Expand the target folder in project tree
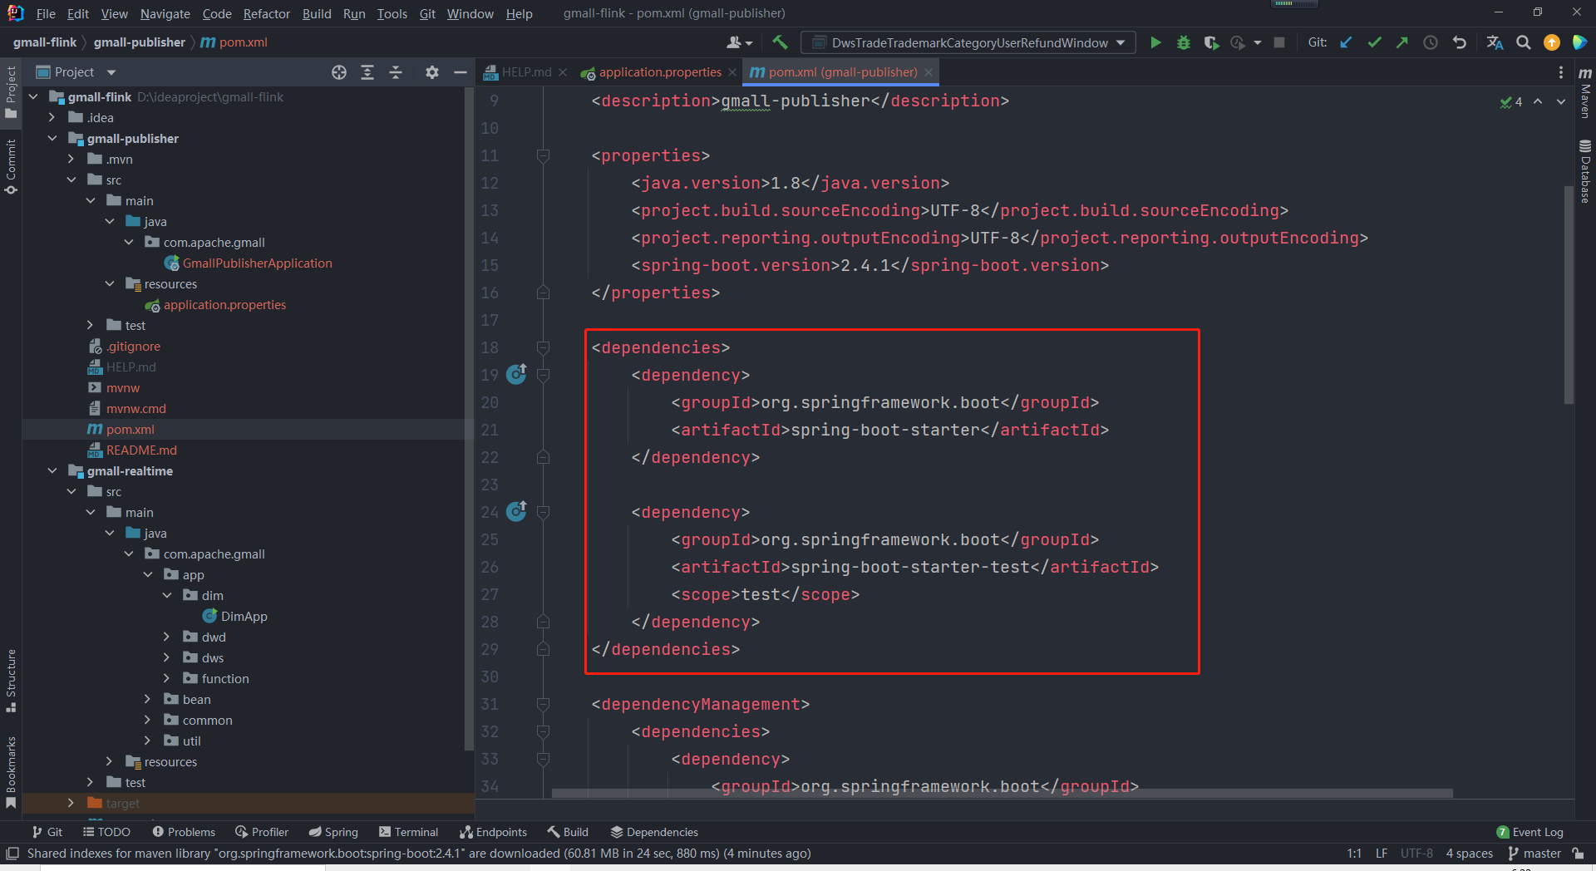The height and width of the screenshot is (871, 1596). (71, 803)
